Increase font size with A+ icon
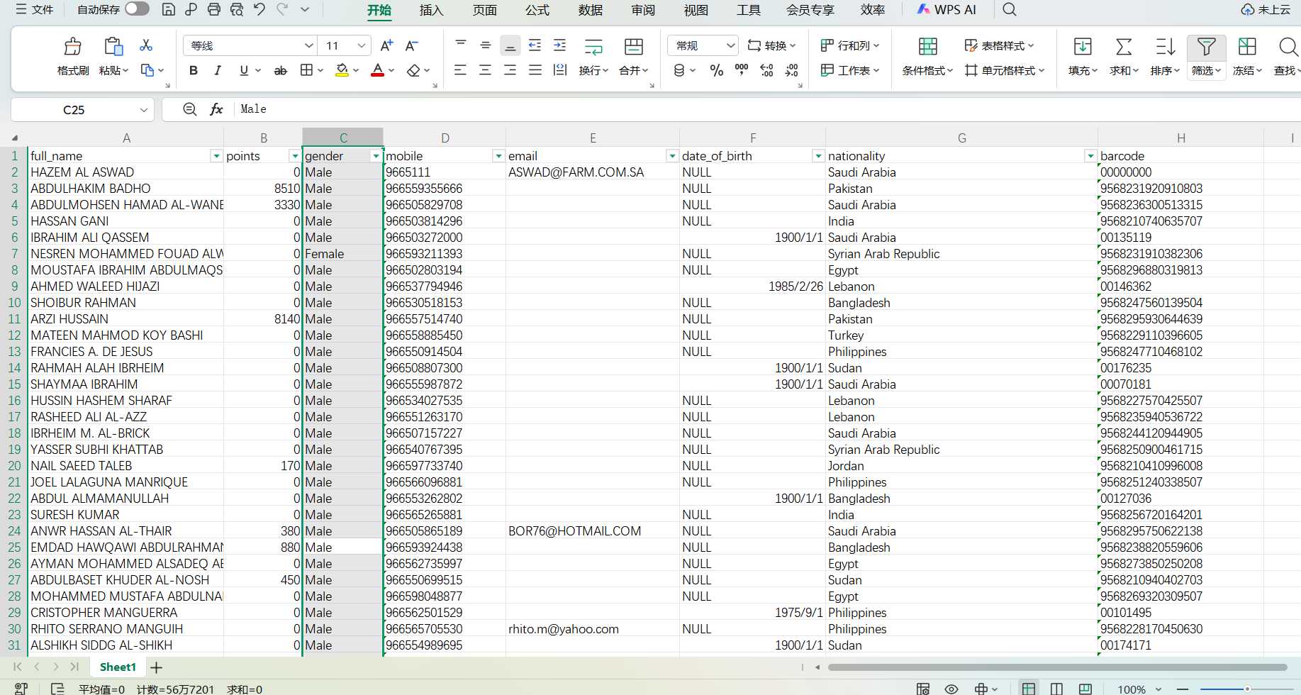Image resolution: width=1301 pixels, height=695 pixels. coord(386,45)
